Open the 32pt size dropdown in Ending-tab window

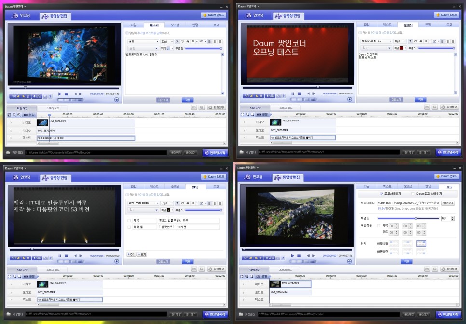[167, 203]
